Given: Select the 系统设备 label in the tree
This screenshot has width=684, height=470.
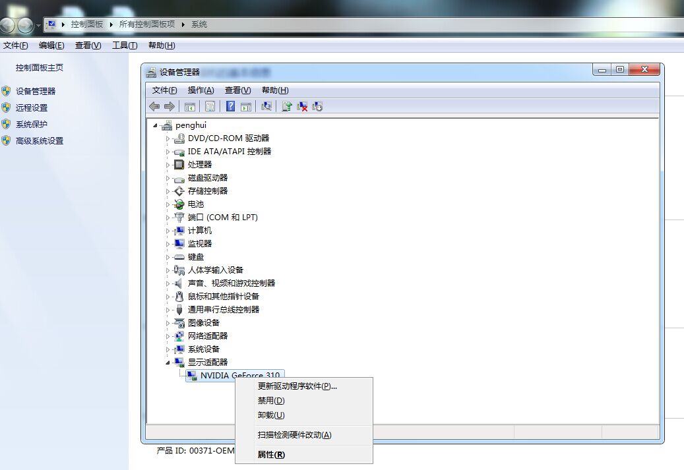Looking at the screenshot, I should 204,349.
